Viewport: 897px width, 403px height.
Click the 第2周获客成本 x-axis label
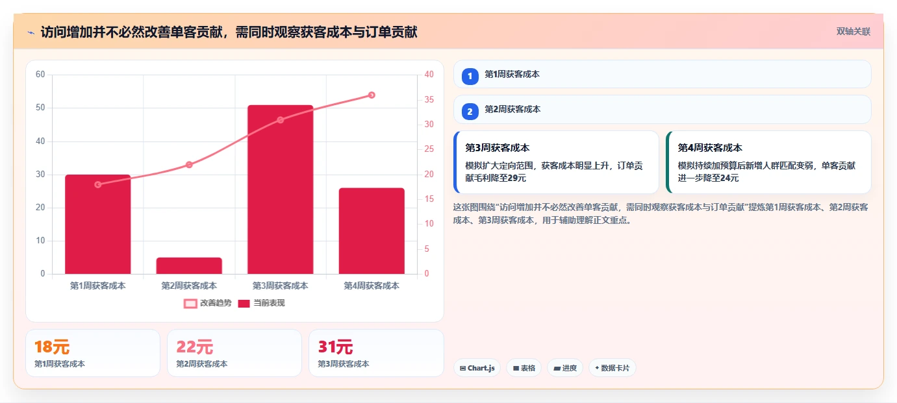point(189,286)
